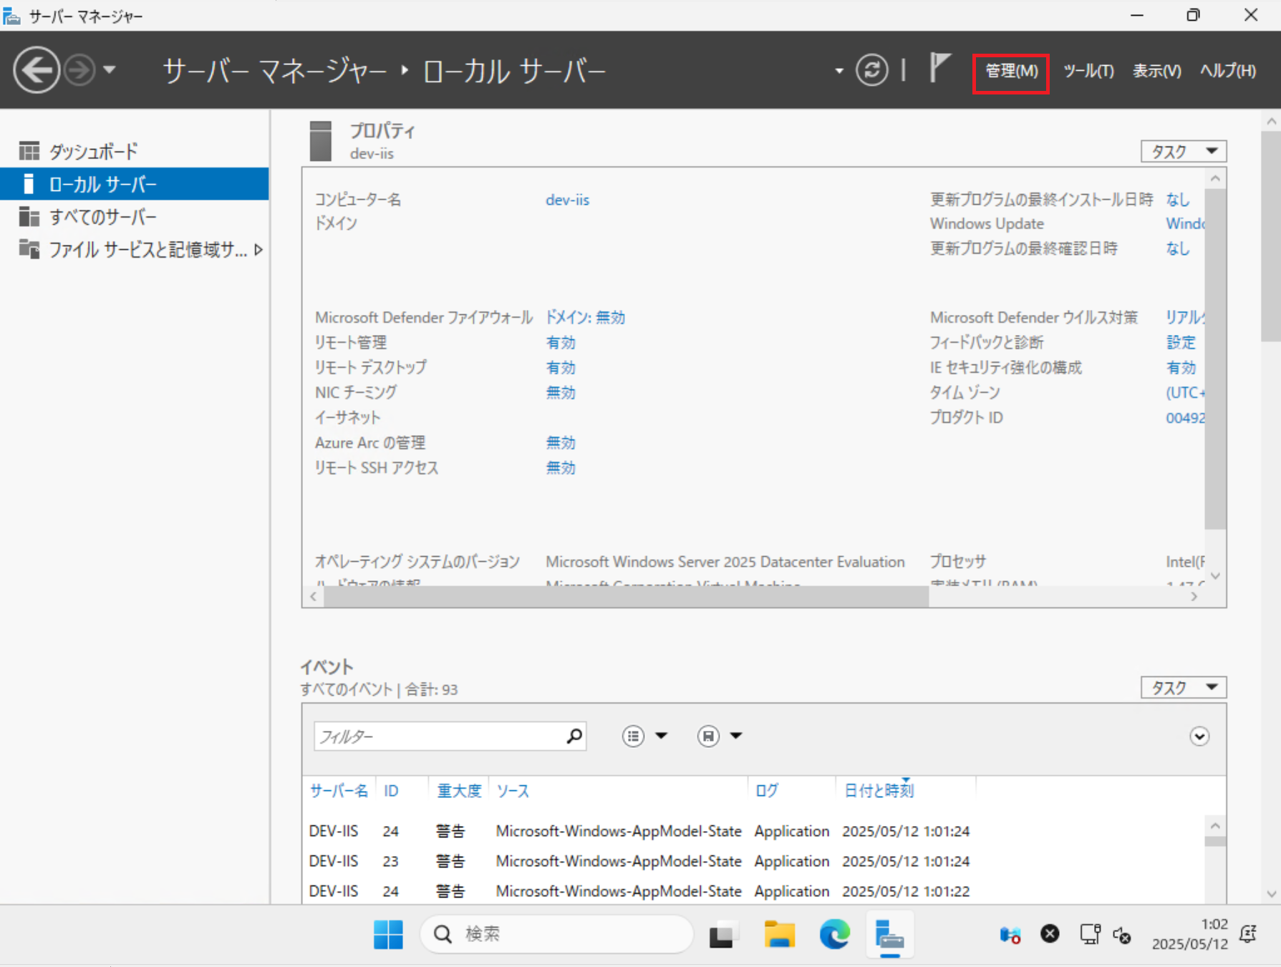Open navigation history dropdown beside forward arrow
This screenshot has width=1281, height=967.
pyautogui.click(x=110, y=70)
